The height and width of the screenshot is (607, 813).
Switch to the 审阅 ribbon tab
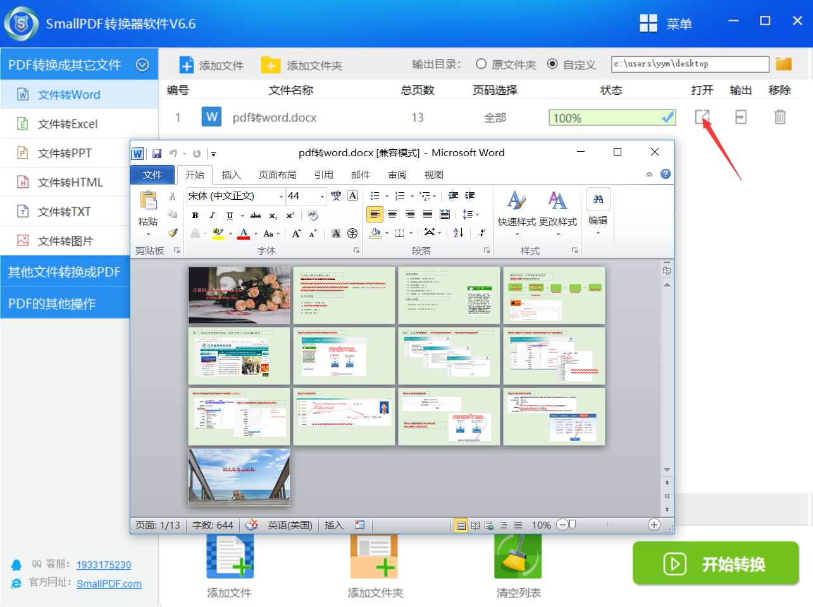point(397,175)
